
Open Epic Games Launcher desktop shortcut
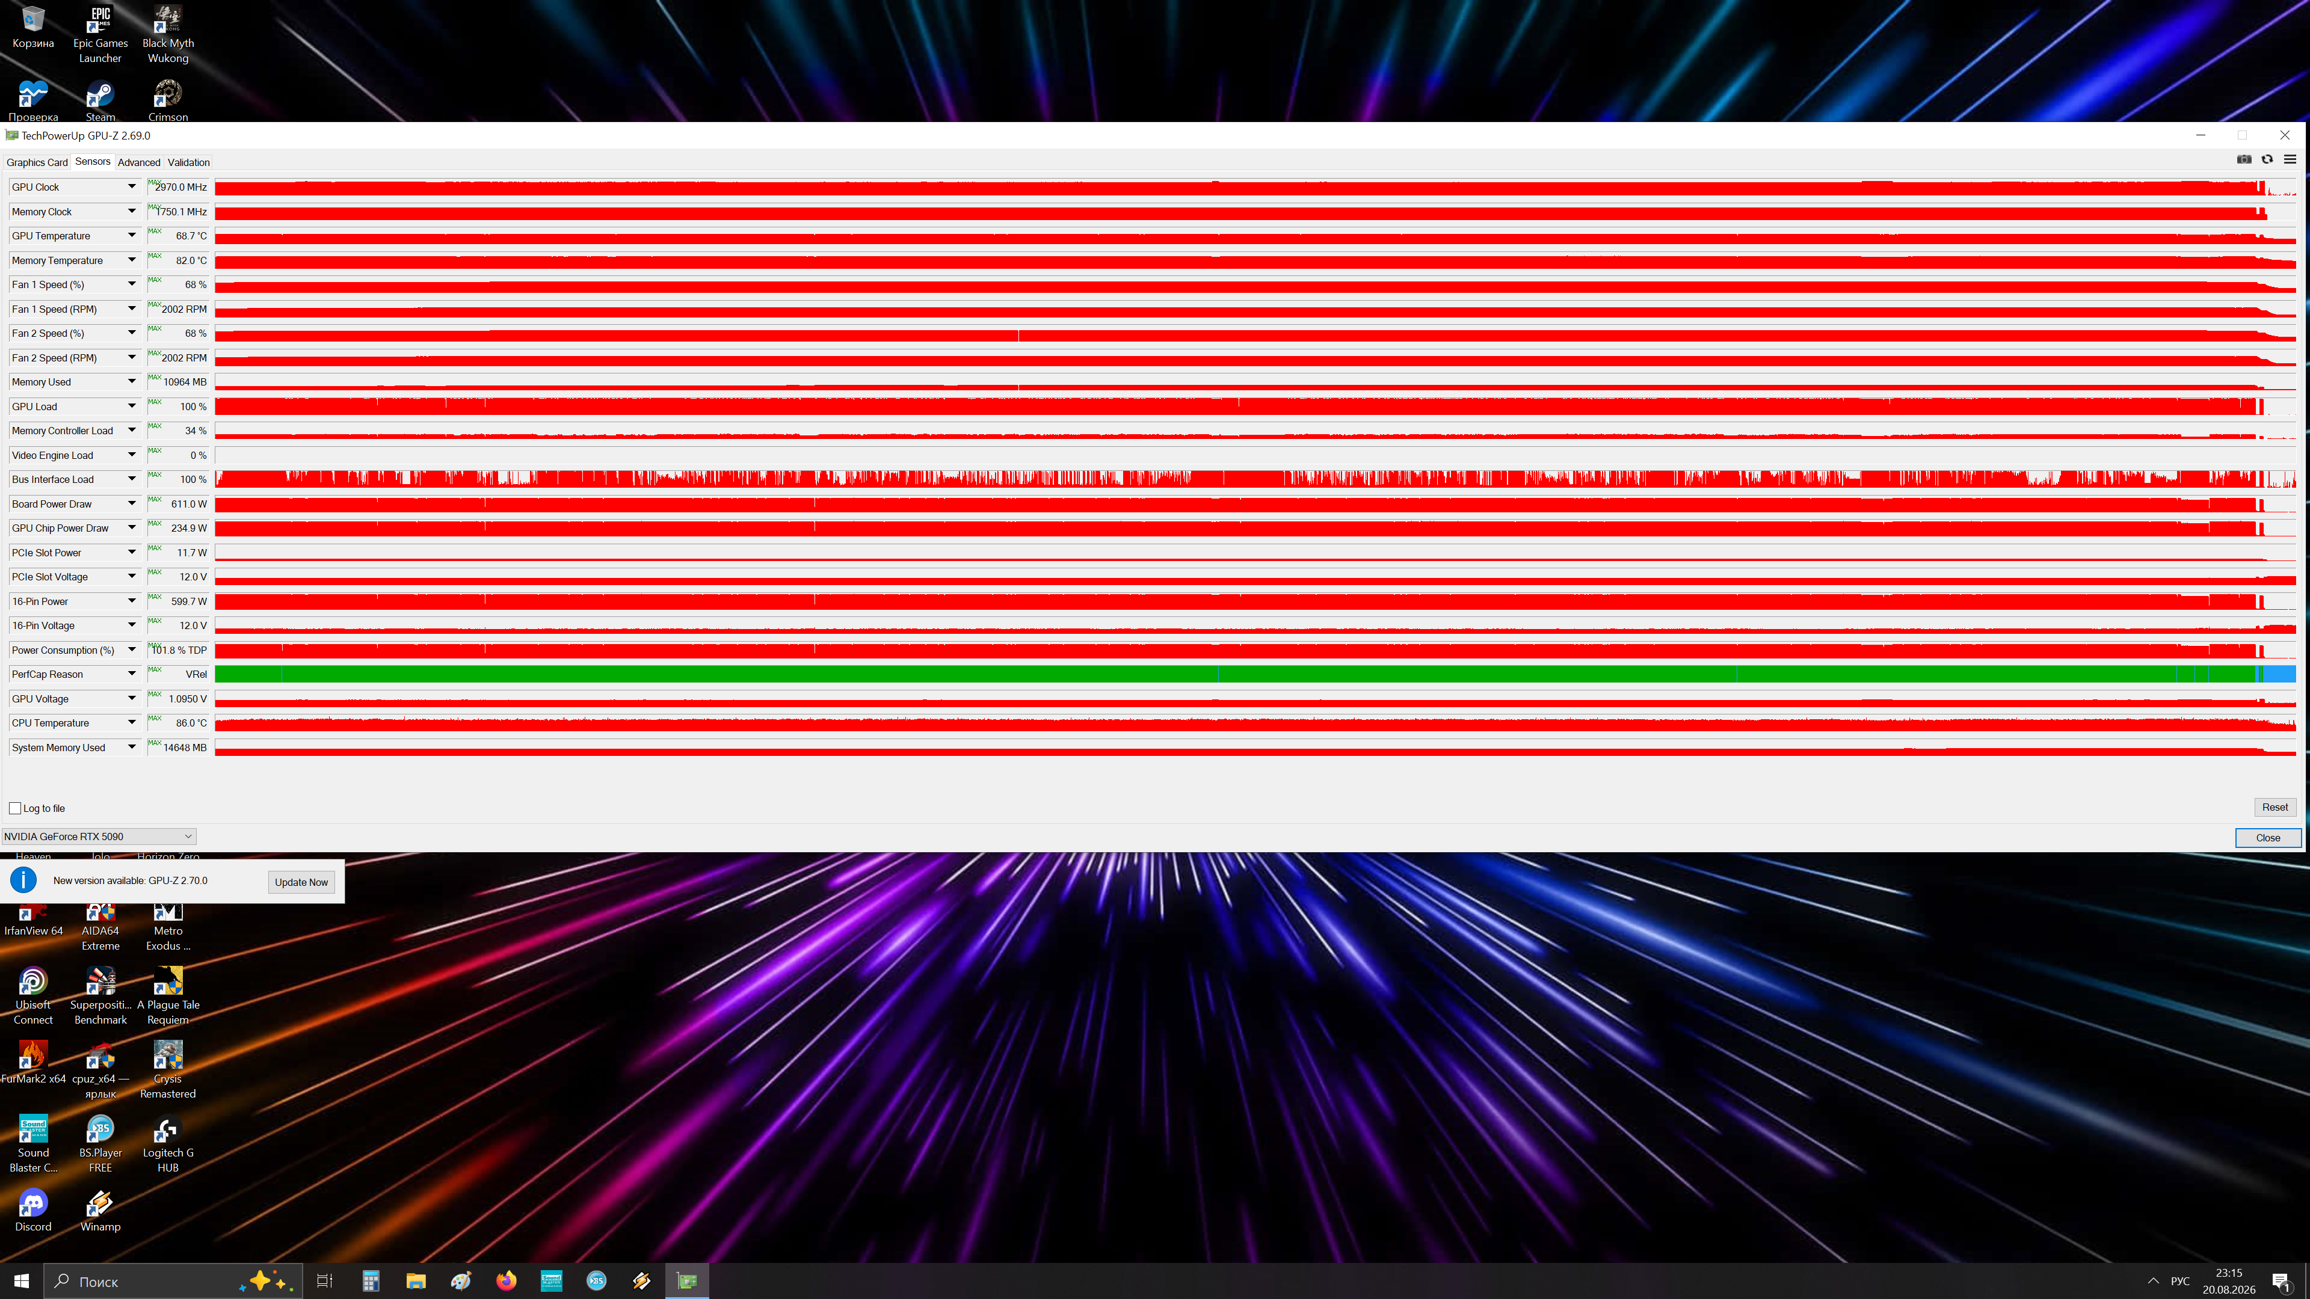pyautogui.click(x=100, y=34)
